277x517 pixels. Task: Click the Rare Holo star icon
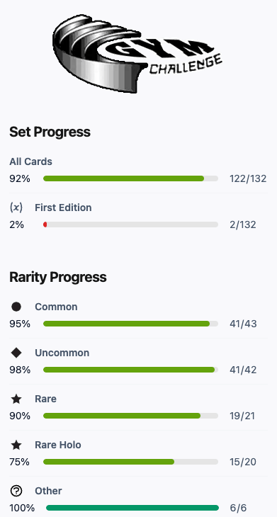click(x=16, y=445)
